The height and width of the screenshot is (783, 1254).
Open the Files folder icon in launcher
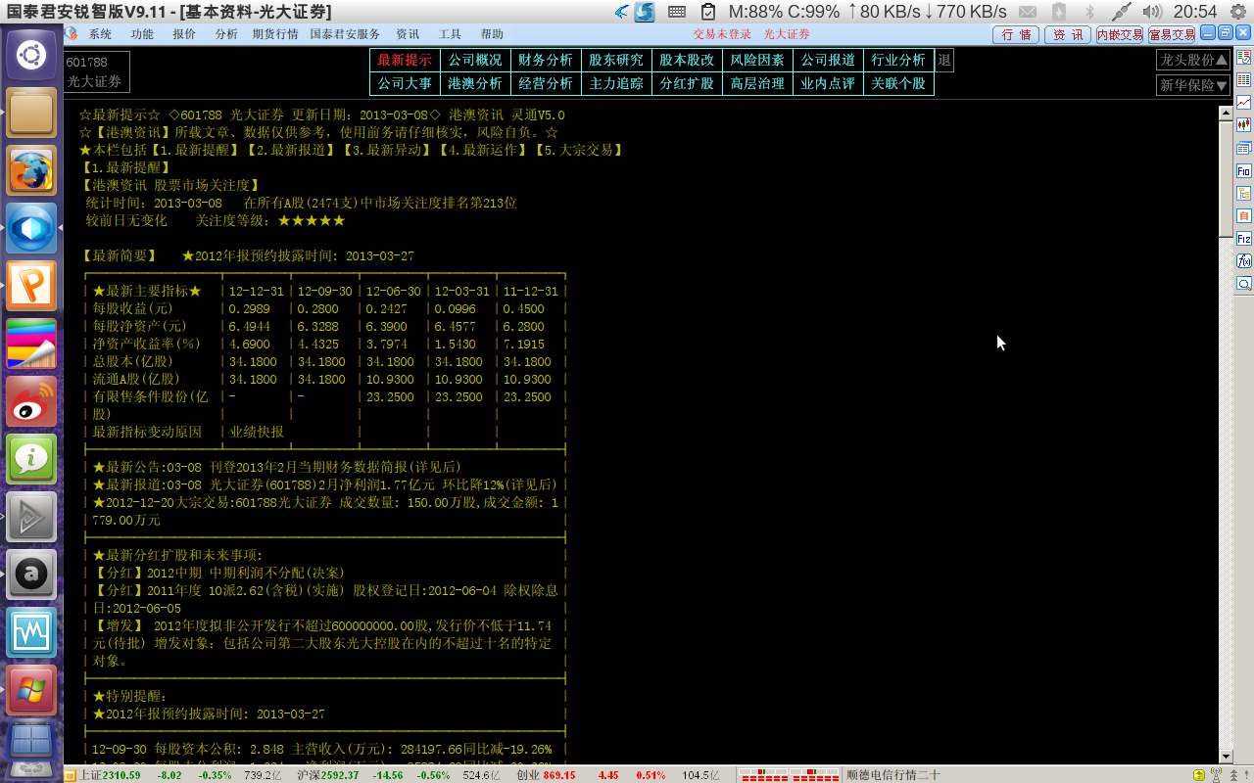31,112
